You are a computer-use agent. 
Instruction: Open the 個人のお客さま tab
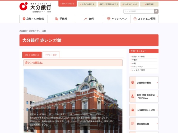point(68,4)
